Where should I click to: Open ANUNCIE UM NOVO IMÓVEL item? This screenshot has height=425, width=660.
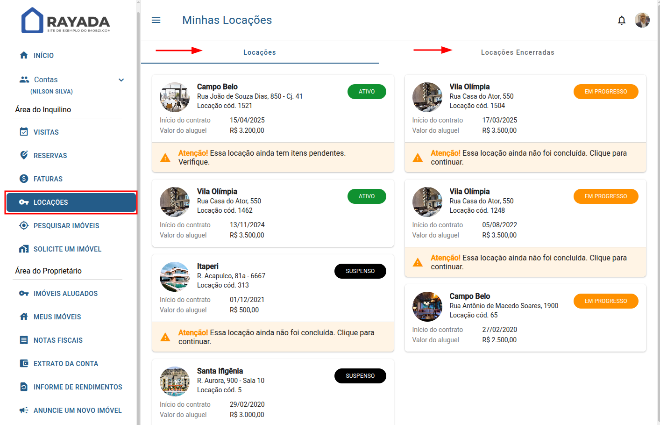click(x=78, y=411)
